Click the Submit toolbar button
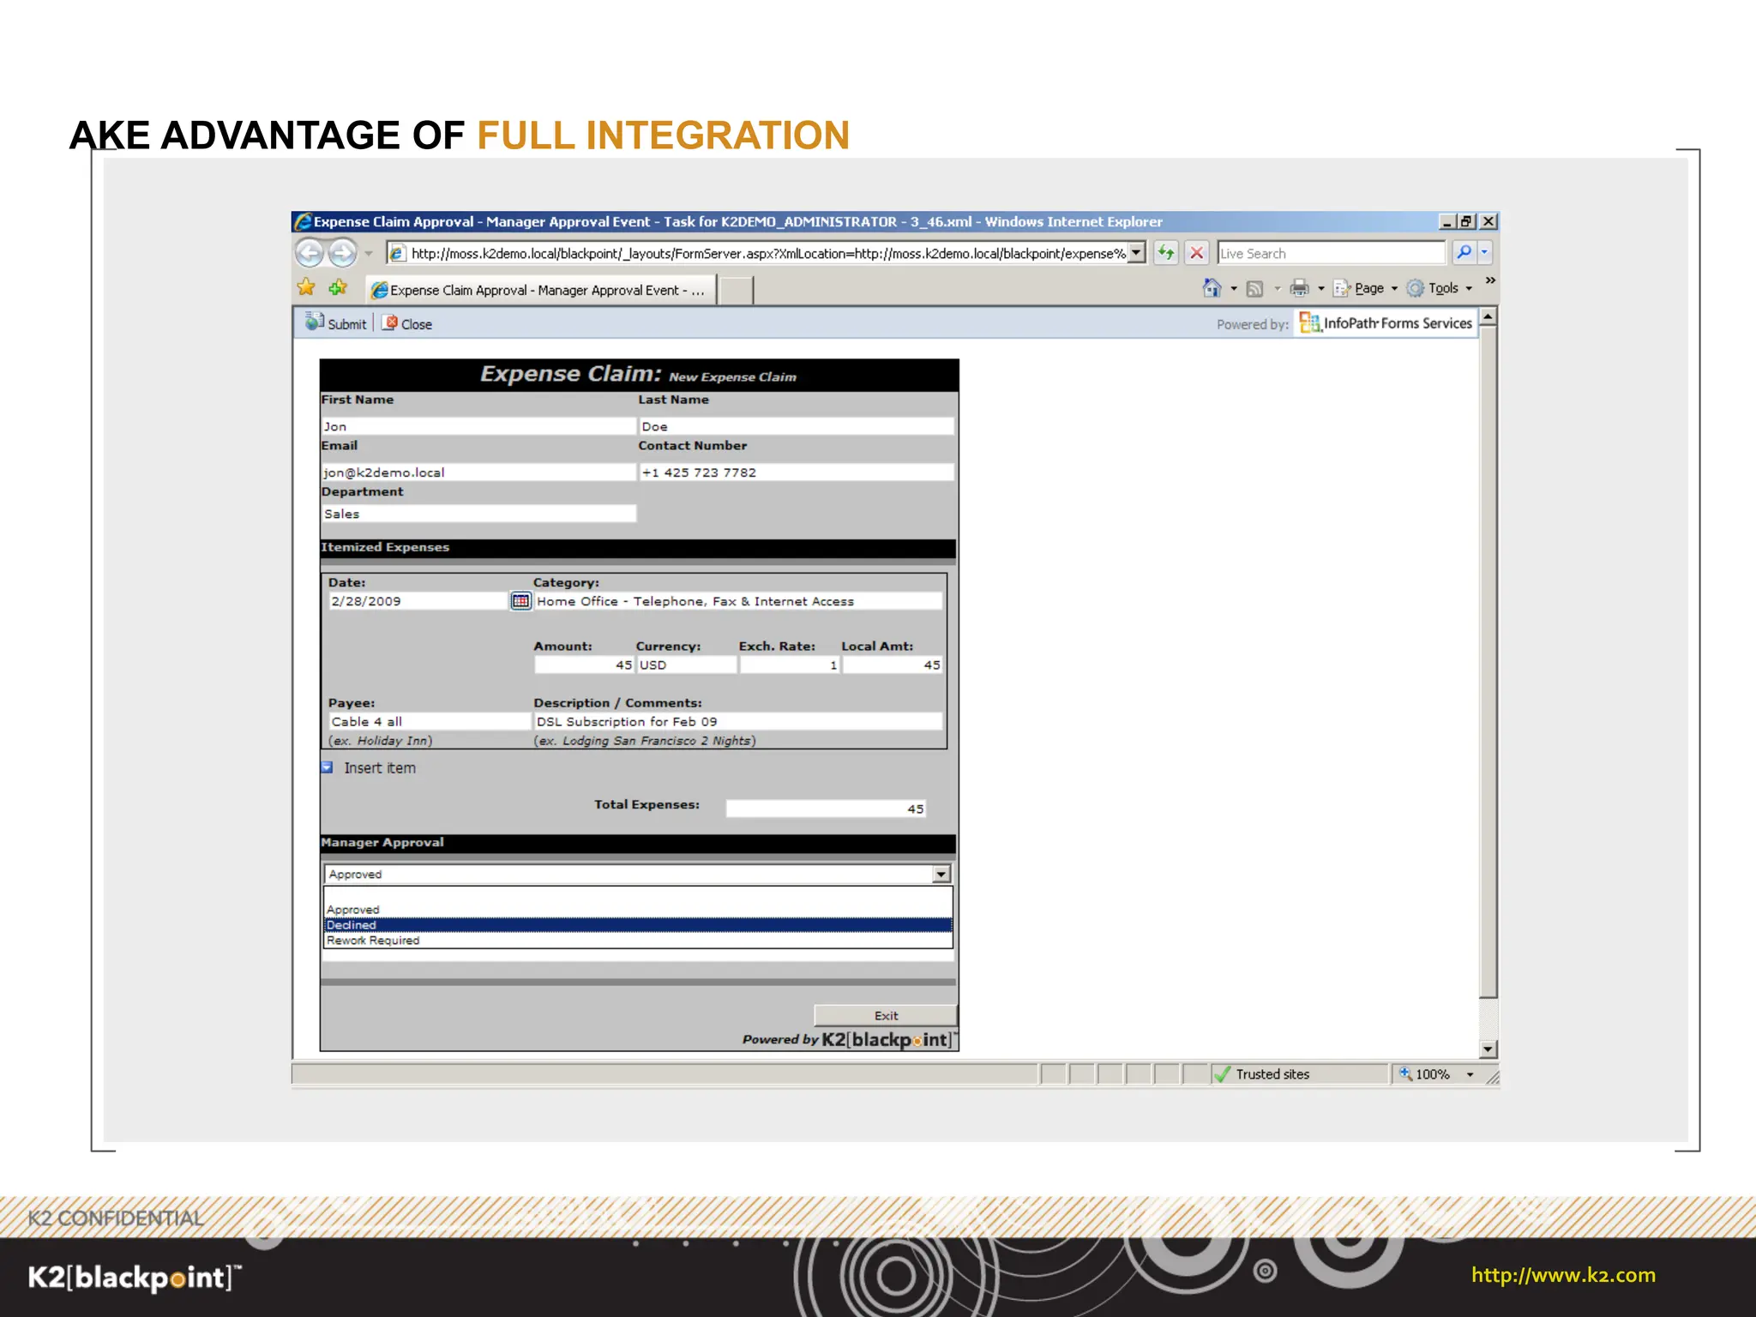This screenshot has height=1317, width=1756. coord(336,323)
